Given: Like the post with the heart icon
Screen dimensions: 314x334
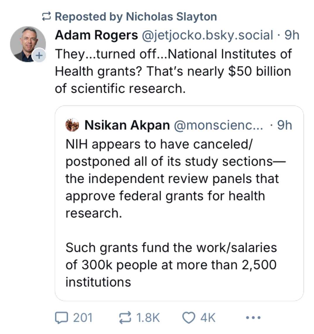Looking at the screenshot, I should (x=189, y=318).
